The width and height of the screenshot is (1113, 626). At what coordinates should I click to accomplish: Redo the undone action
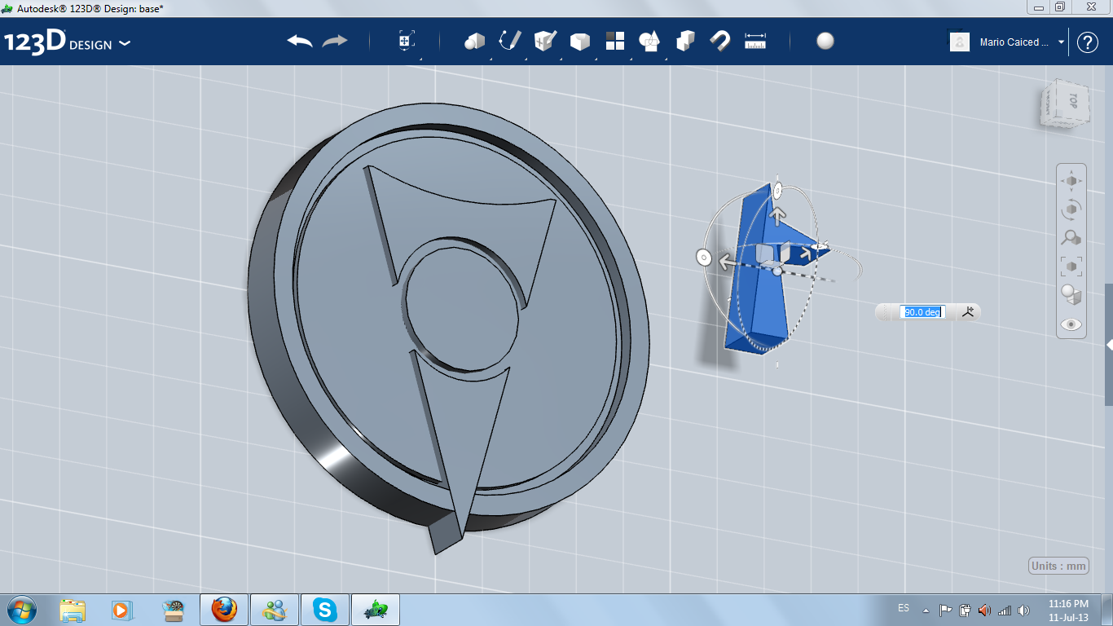tap(335, 41)
